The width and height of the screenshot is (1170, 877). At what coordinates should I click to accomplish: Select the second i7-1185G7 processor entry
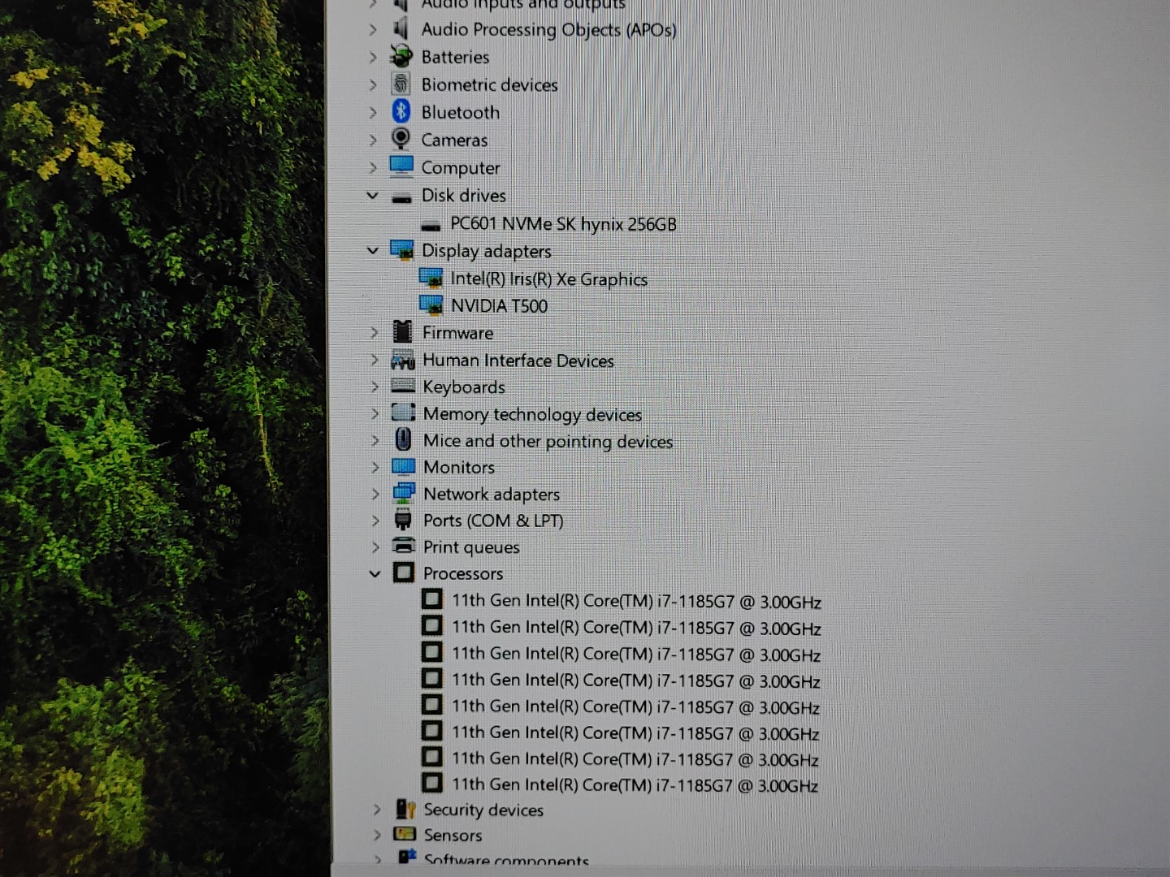pos(636,628)
